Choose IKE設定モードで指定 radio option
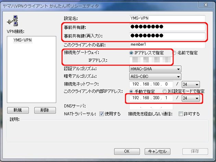This screenshot has width=216, height=162. pos(165,91)
